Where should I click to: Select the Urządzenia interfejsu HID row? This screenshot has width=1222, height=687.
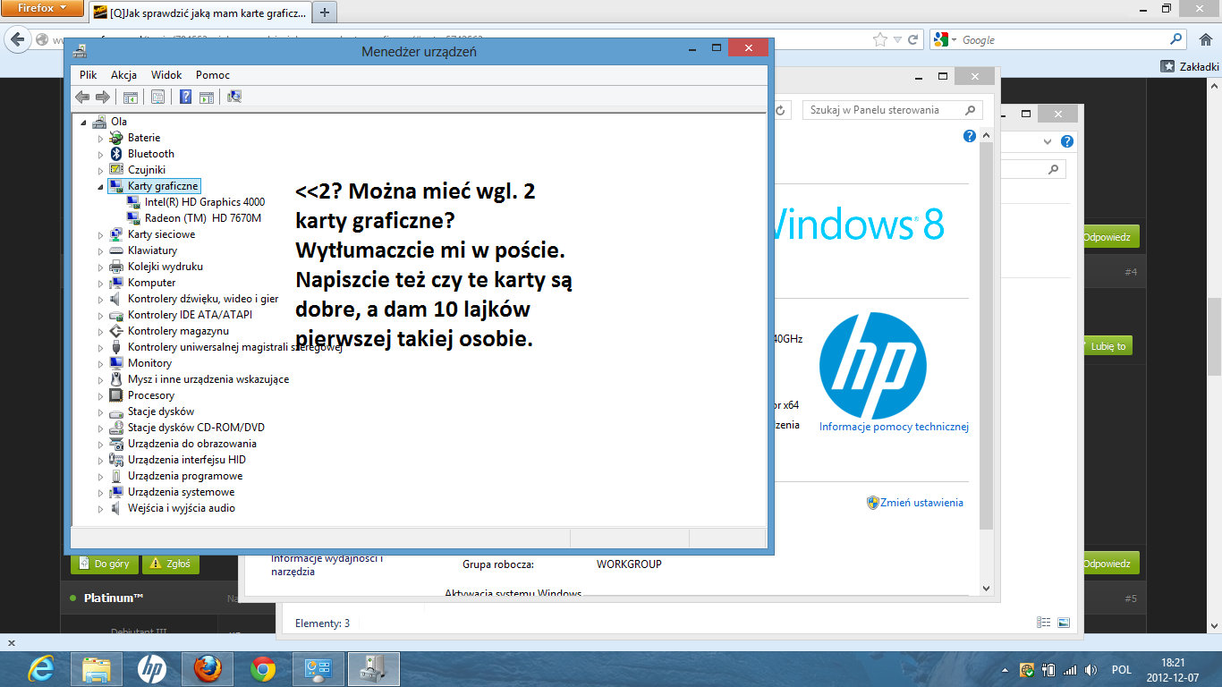pyautogui.click(x=187, y=460)
